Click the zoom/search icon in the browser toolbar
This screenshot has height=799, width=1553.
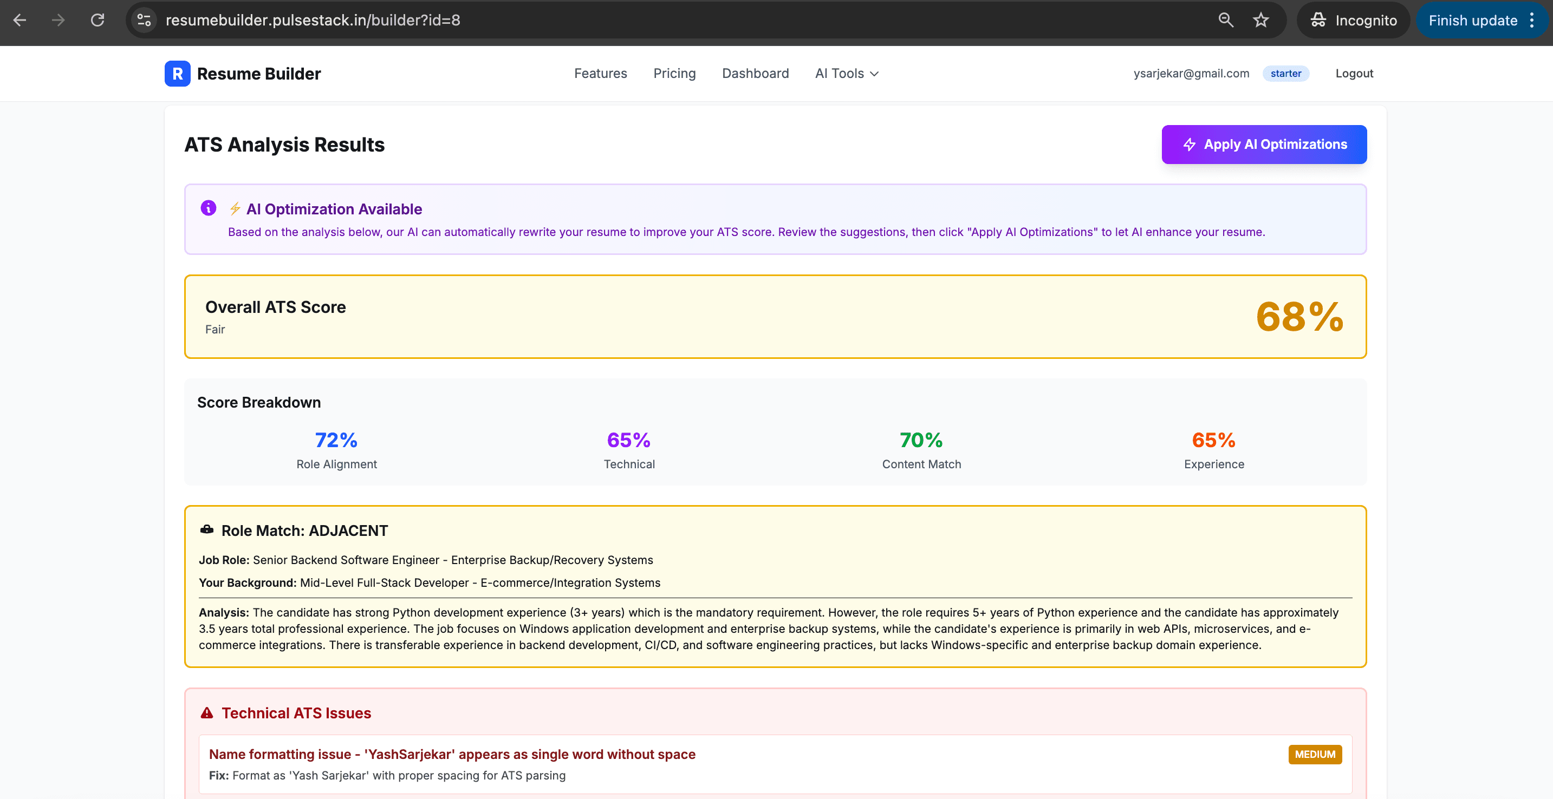tap(1225, 20)
